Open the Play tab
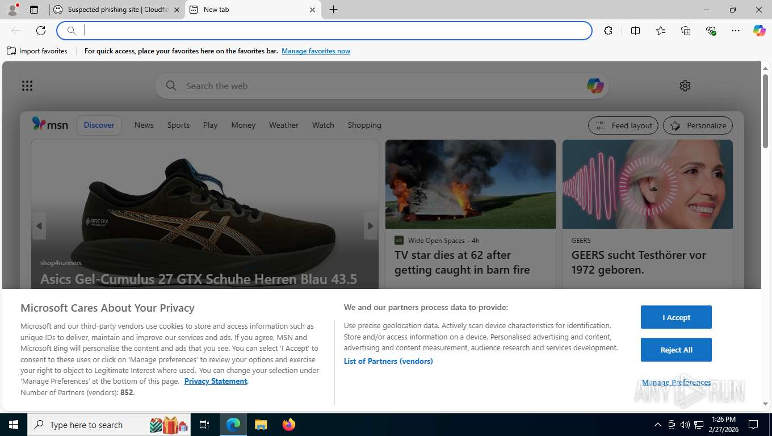This screenshot has width=772, height=436. tap(211, 125)
